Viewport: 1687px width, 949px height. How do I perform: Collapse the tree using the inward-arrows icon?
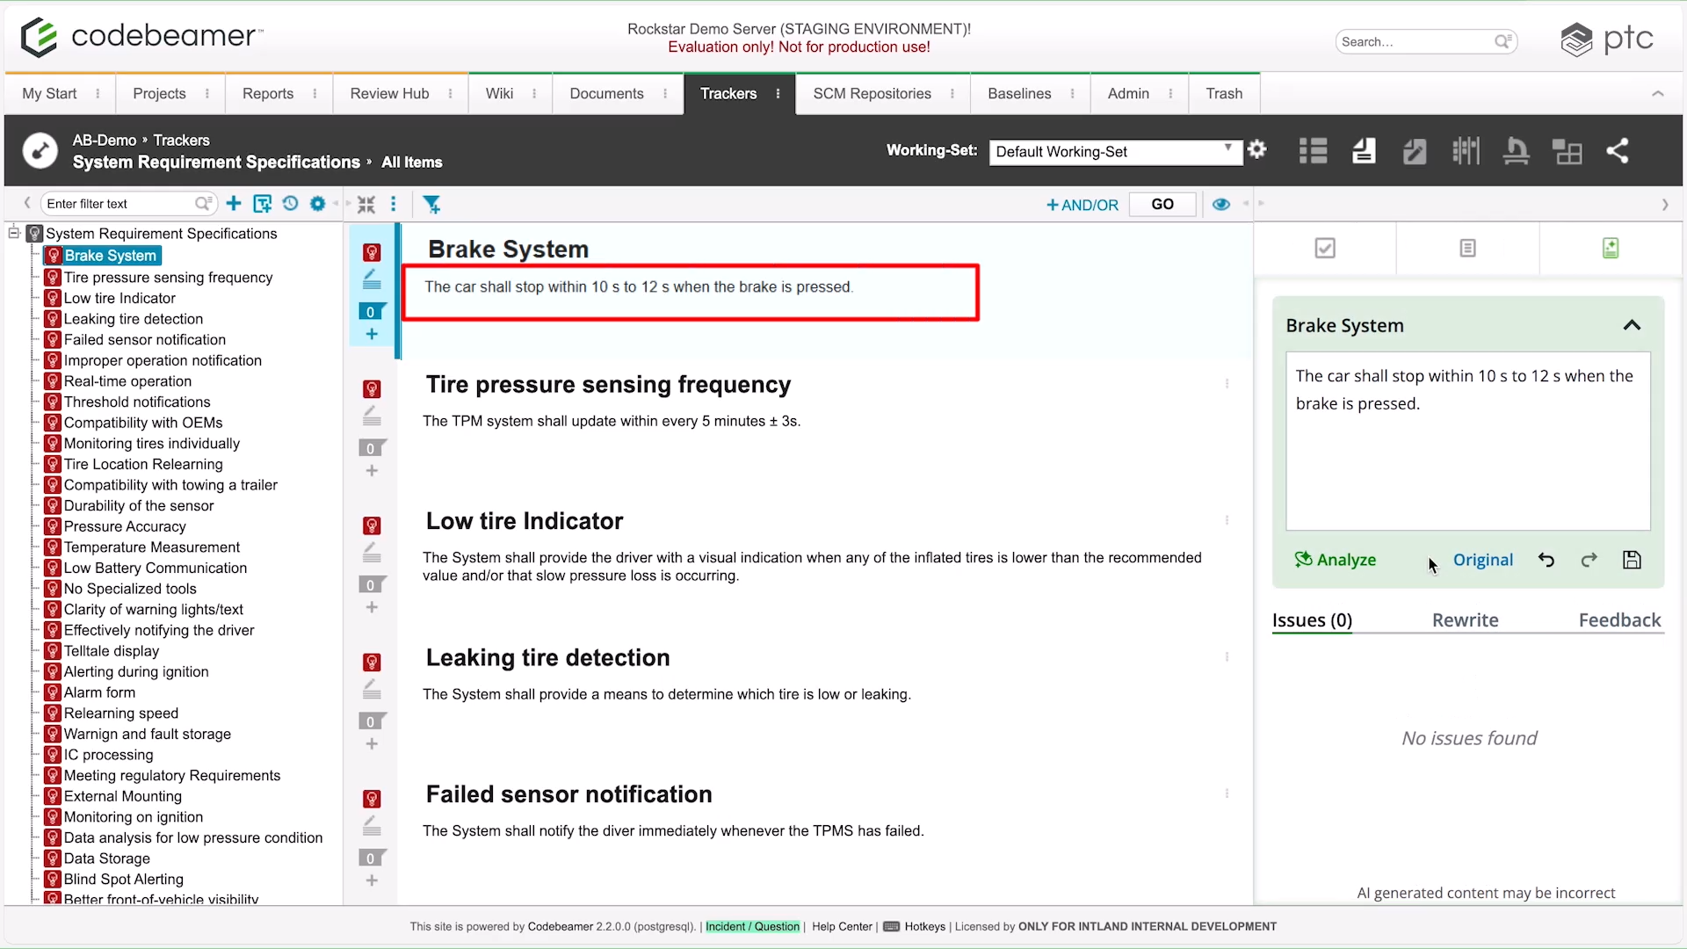point(367,203)
